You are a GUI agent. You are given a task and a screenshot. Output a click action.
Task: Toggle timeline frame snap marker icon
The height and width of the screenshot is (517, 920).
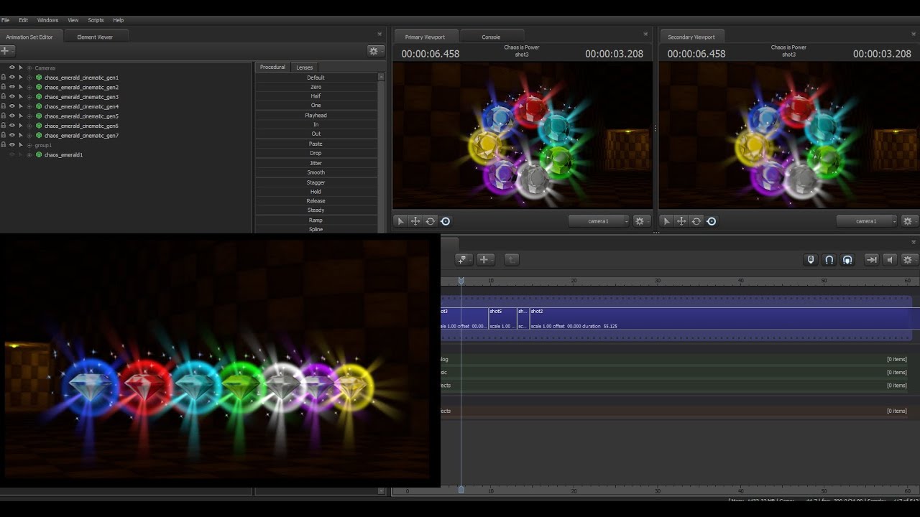click(811, 260)
